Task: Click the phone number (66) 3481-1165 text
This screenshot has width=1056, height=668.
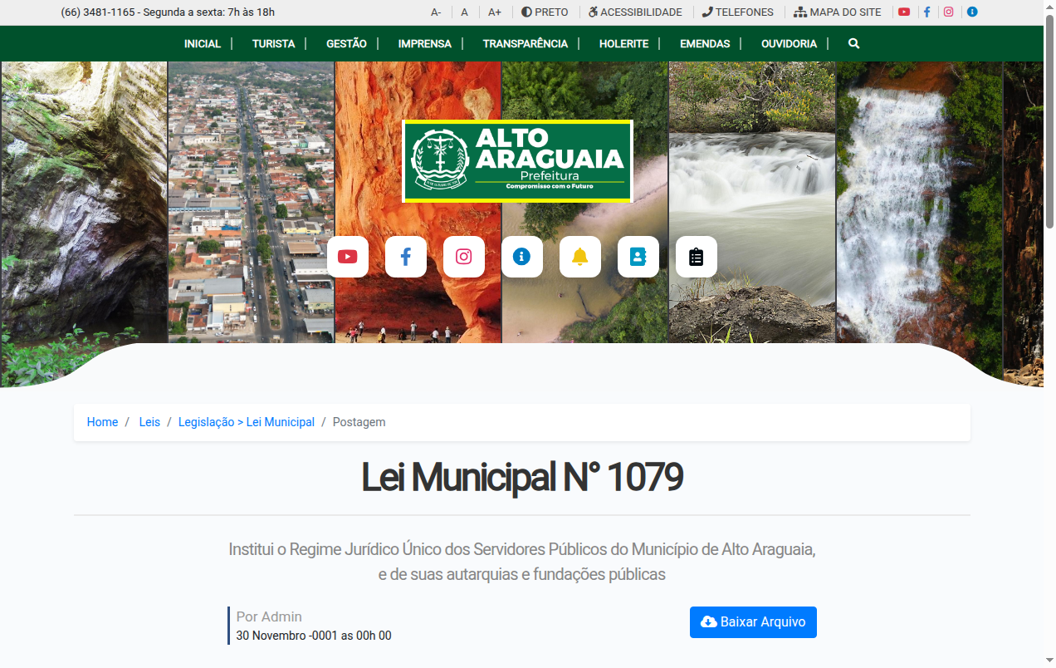Action: click(x=98, y=12)
